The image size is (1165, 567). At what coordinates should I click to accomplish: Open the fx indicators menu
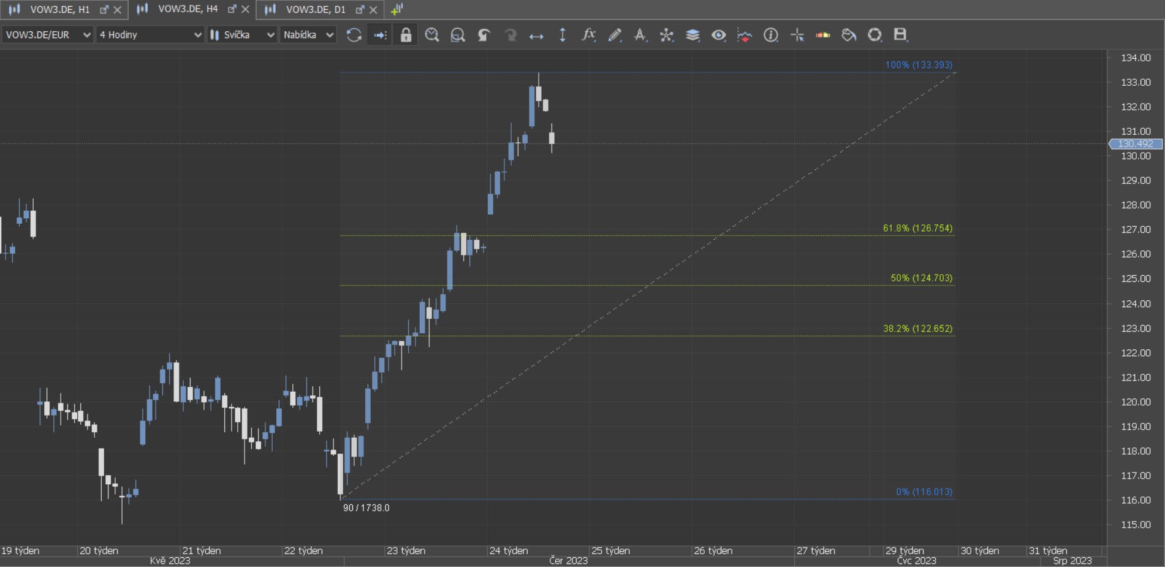point(588,35)
